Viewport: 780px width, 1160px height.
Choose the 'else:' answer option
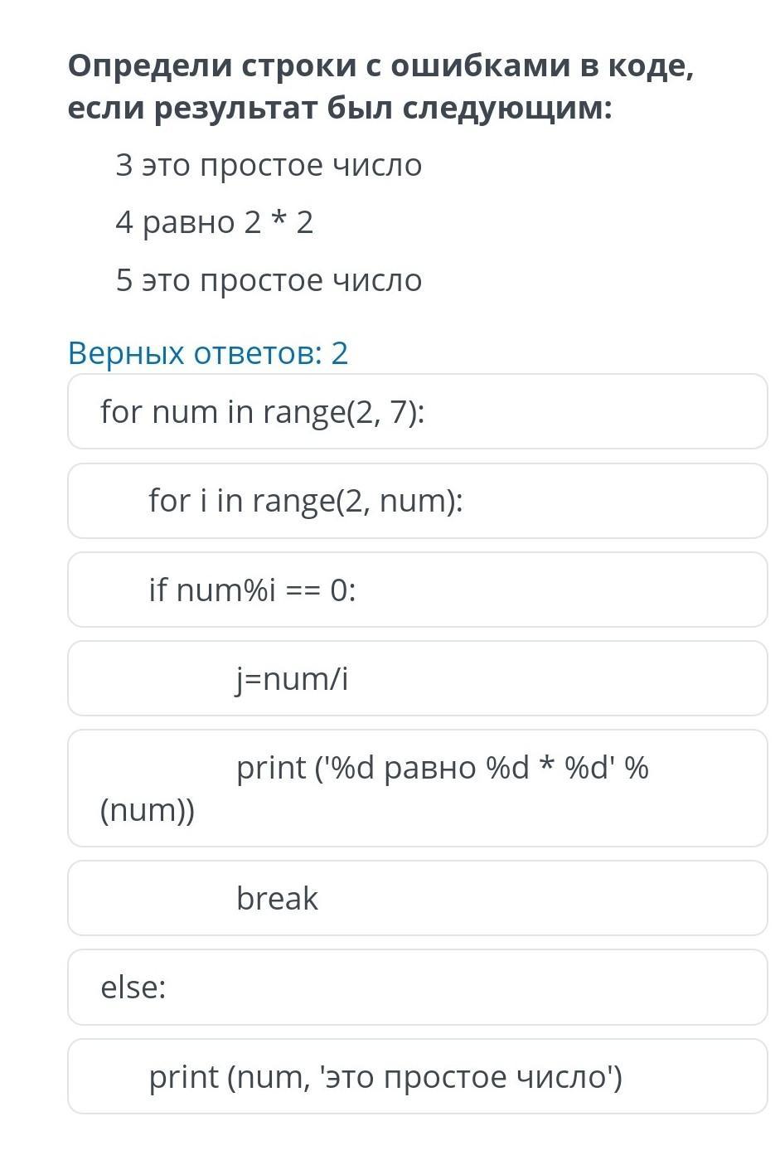417,987
